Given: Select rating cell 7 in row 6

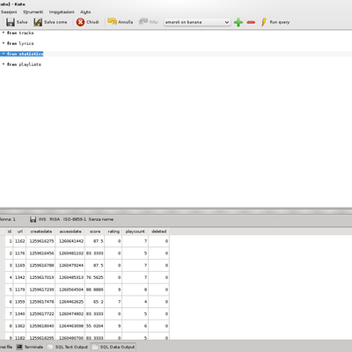Looking at the screenshot, I should (x=114, y=302).
